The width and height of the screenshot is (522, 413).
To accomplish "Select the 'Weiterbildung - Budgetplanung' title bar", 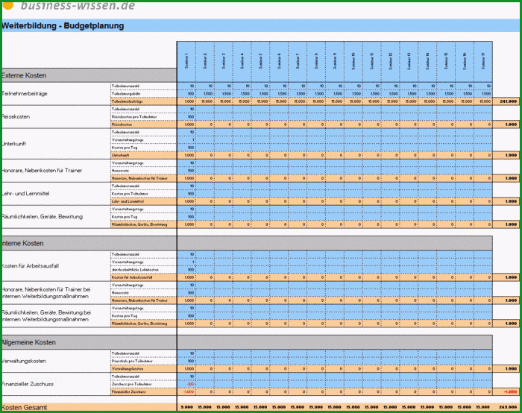I will tap(261, 25).
